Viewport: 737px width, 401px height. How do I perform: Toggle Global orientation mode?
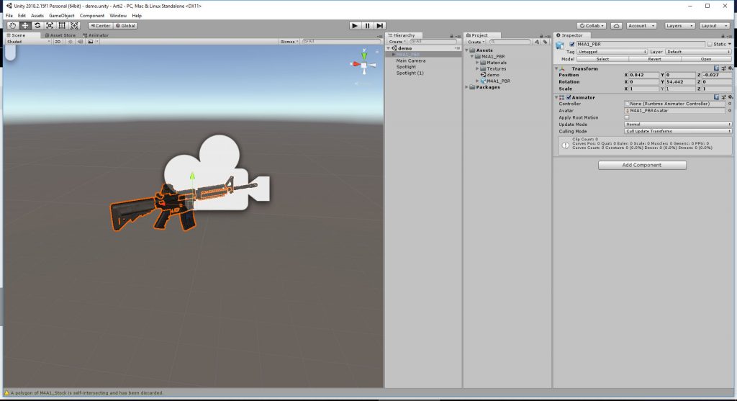(x=125, y=26)
